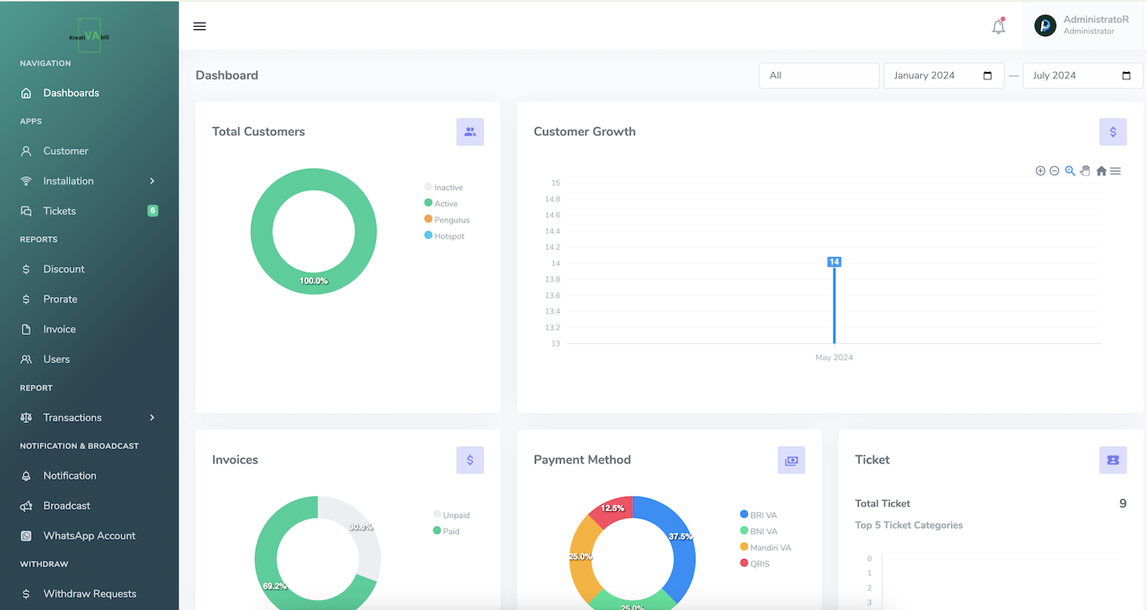The width and height of the screenshot is (1147, 610).
Task: Toggle the hamburger sidebar menu
Action: pyautogui.click(x=200, y=26)
